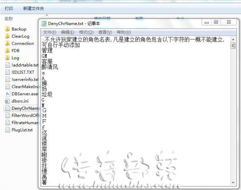This screenshot has width=241, height=190.
Task: Select the ClearLog folder icon
Action: [7, 36]
